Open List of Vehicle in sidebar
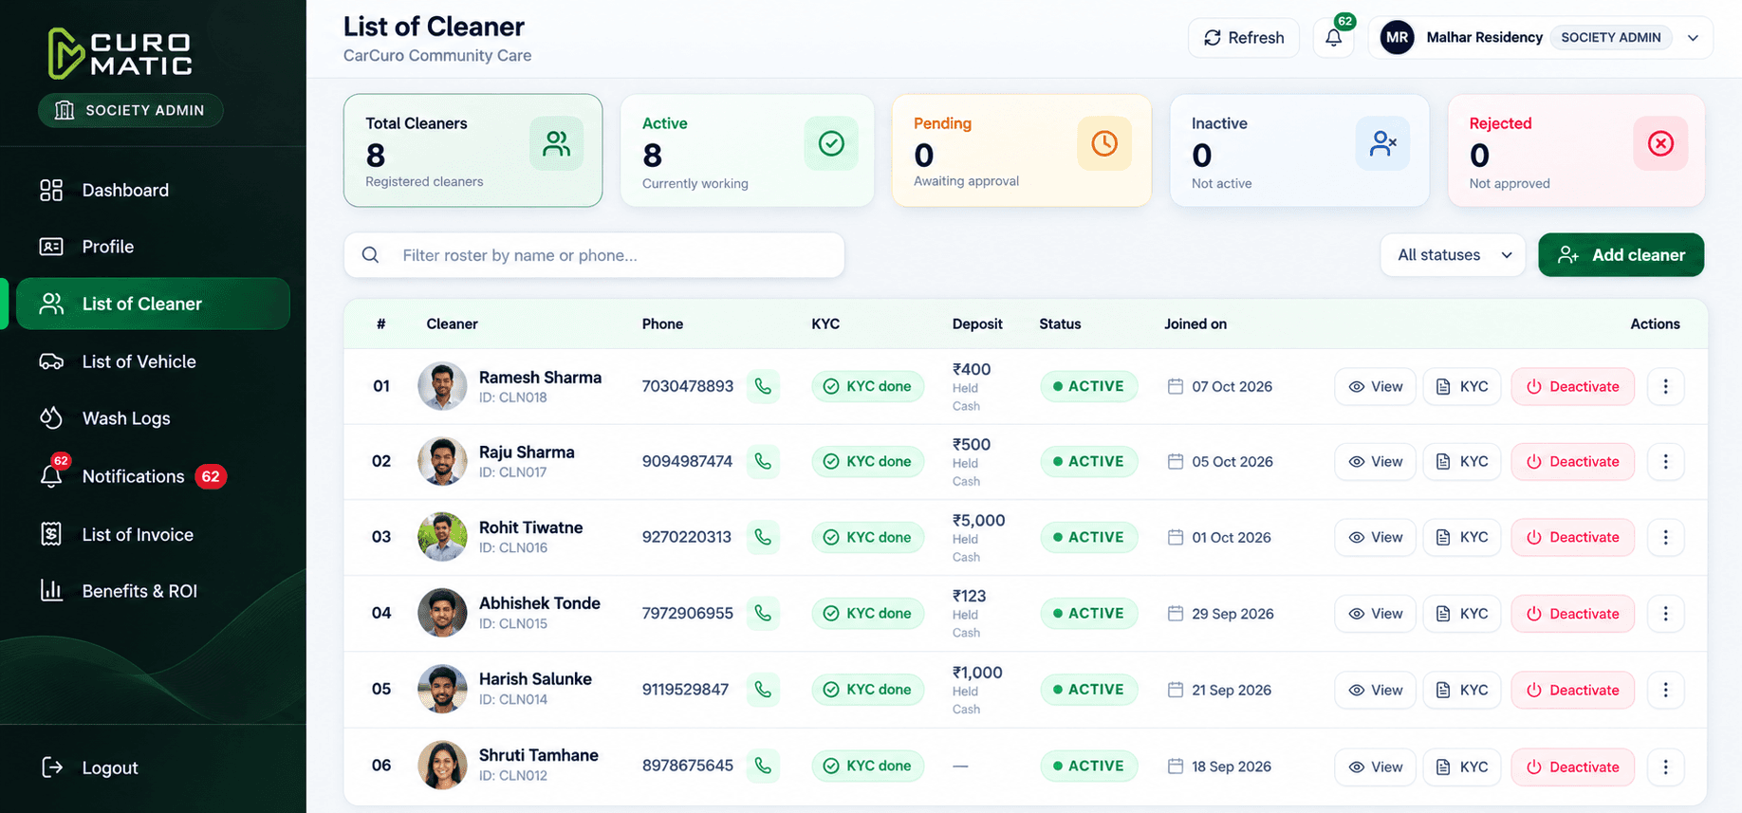Image resolution: width=1742 pixels, height=813 pixels. point(154,361)
